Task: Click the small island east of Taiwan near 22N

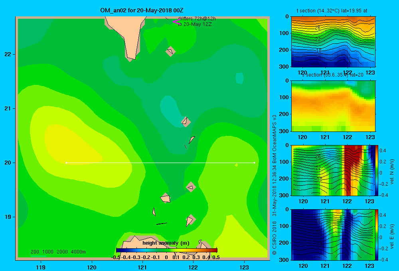Action: 170,51
